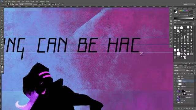The height and width of the screenshot is (110, 196).
Task: Click Delete layer trash icon
Action: click(x=192, y=108)
